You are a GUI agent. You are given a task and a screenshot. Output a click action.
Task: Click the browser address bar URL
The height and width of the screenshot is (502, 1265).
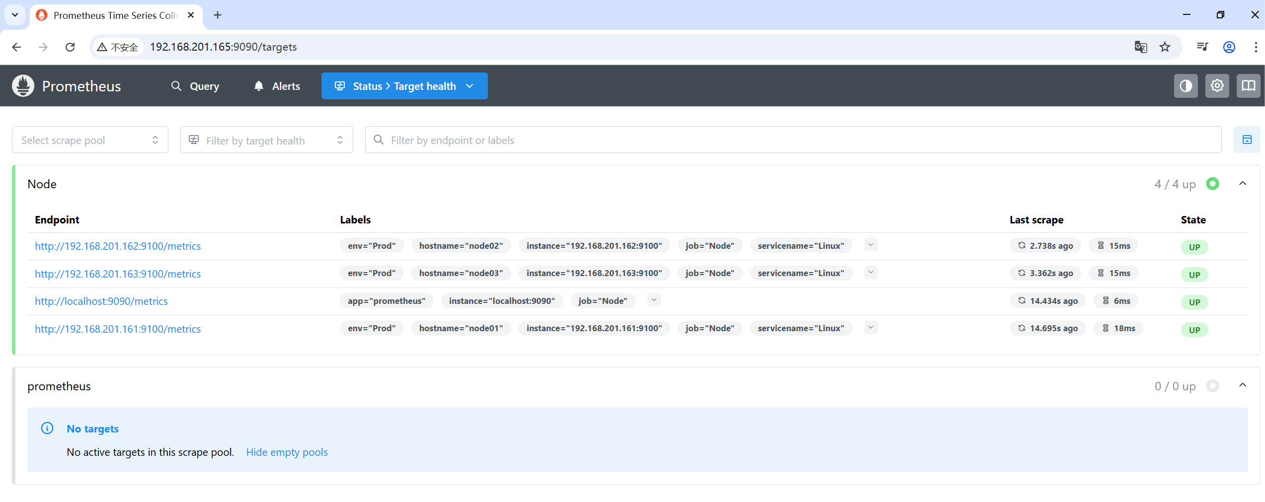[223, 47]
